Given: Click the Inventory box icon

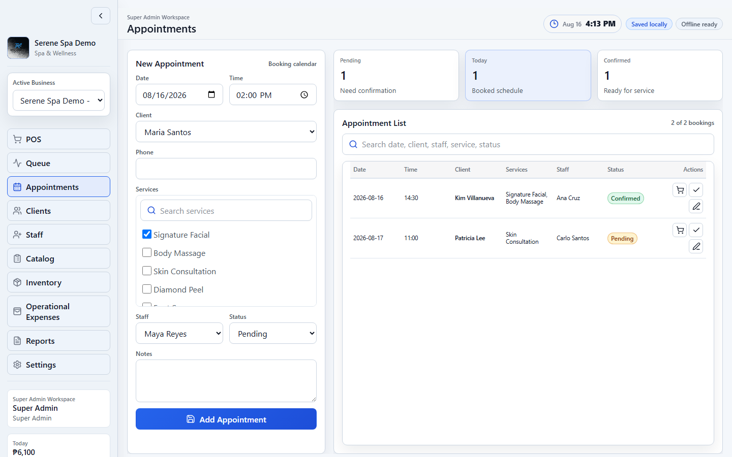Looking at the screenshot, I should 17,282.
